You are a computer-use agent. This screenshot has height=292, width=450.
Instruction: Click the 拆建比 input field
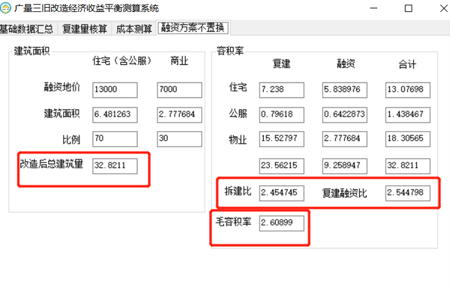(281, 193)
